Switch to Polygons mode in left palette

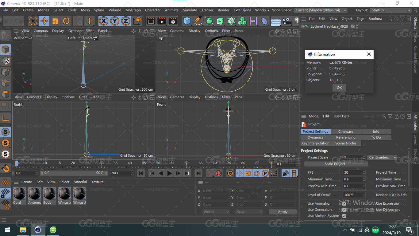6,94
